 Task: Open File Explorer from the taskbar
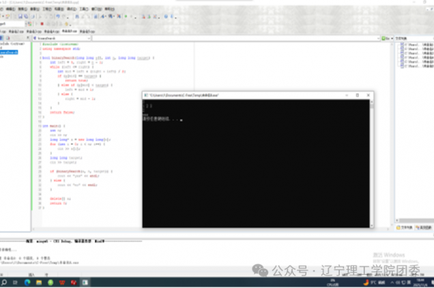39,283
